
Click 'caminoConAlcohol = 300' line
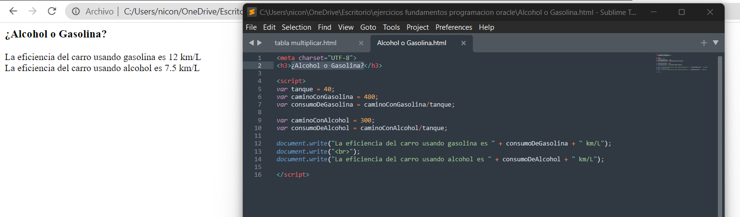pos(326,120)
